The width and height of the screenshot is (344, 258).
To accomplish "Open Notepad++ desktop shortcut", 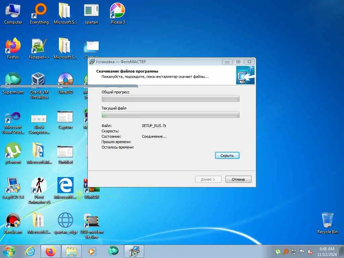I will click(39, 49).
